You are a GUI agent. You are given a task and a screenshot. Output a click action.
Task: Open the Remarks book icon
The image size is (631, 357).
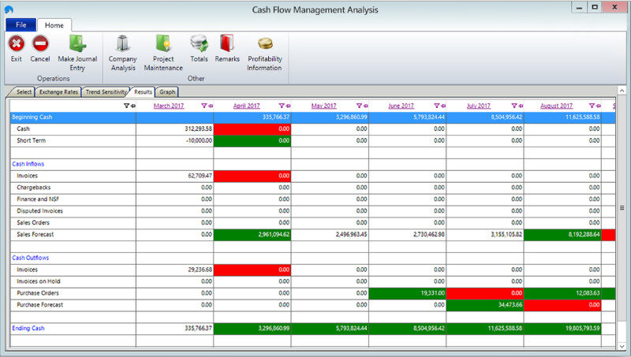pyautogui.click(x=227, y=44)
